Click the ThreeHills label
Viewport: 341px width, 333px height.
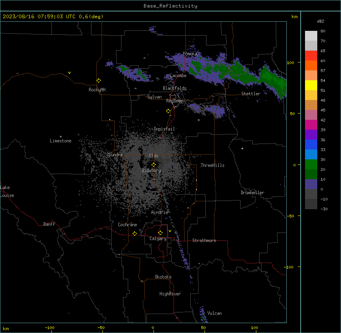[x=212, y=165]
